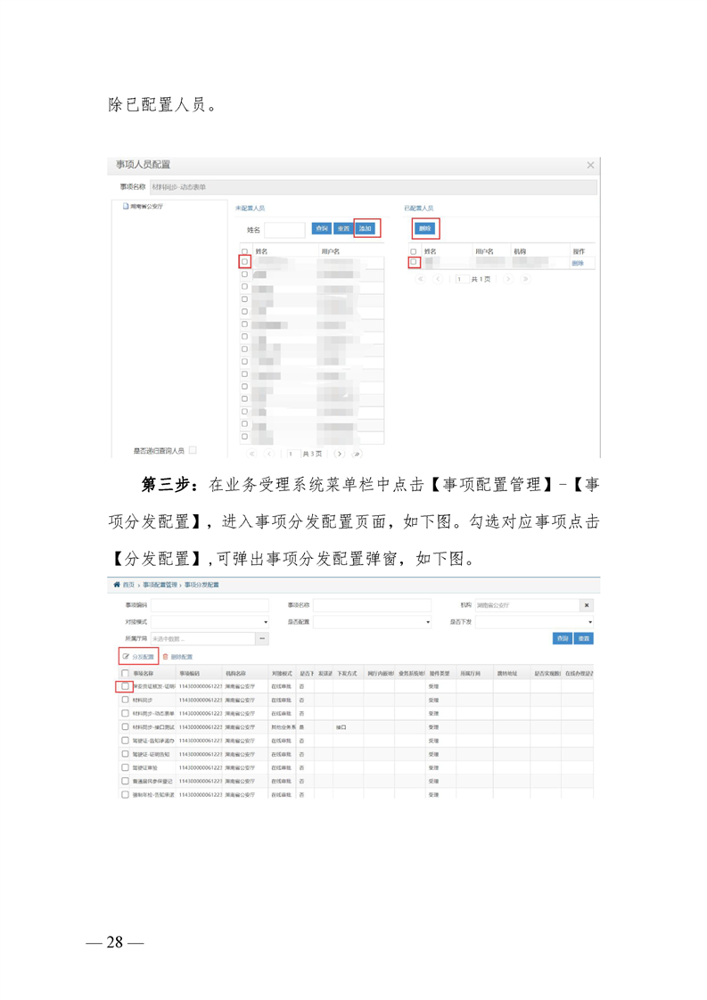707x1000 pixels.
Task: Click the 对接模式 column header
Action: coord(282,674)
